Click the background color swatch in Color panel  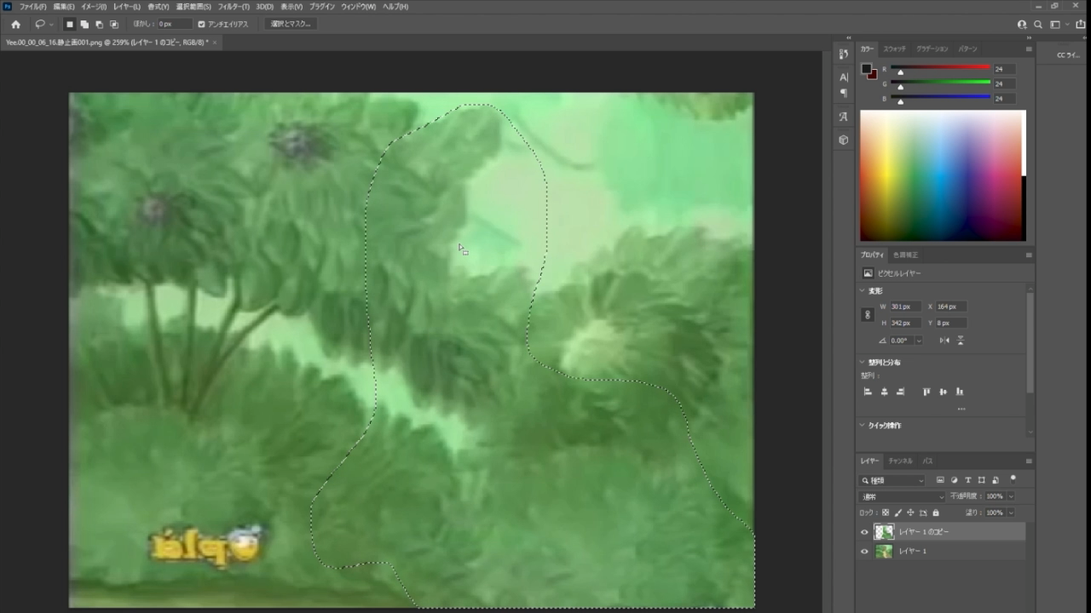click(x=873, y=75)
